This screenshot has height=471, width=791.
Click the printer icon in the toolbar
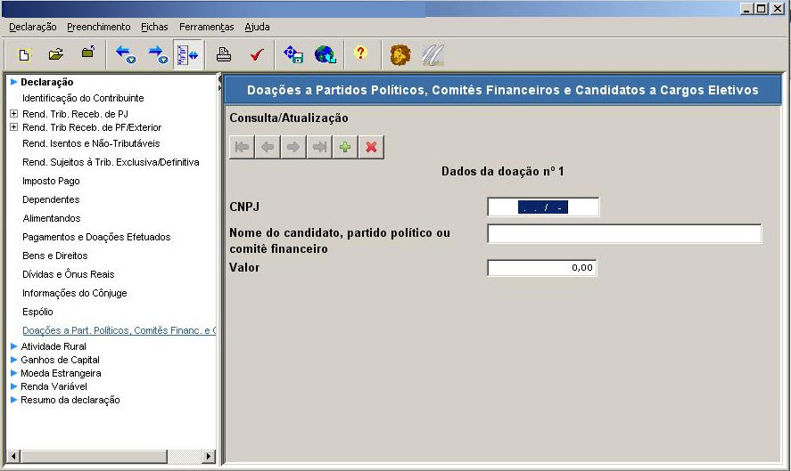coord(224,54)
